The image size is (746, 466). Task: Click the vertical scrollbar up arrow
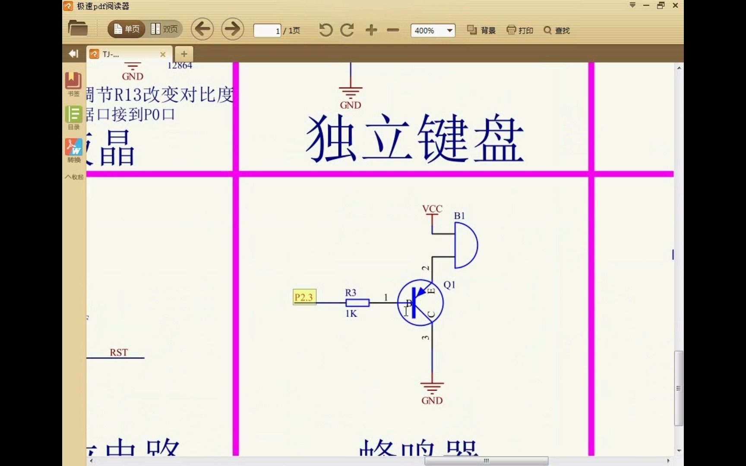click(679, 68)
